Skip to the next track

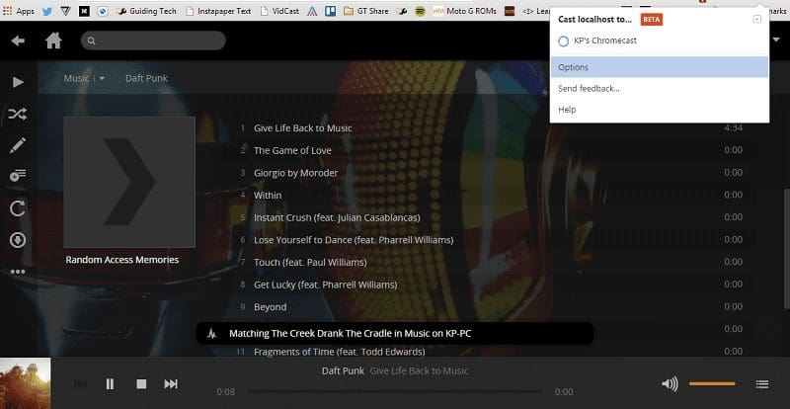pos(171,384)
